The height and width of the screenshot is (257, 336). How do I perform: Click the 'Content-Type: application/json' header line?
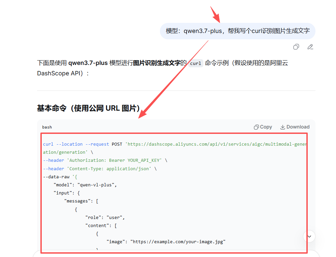[100, 169]
